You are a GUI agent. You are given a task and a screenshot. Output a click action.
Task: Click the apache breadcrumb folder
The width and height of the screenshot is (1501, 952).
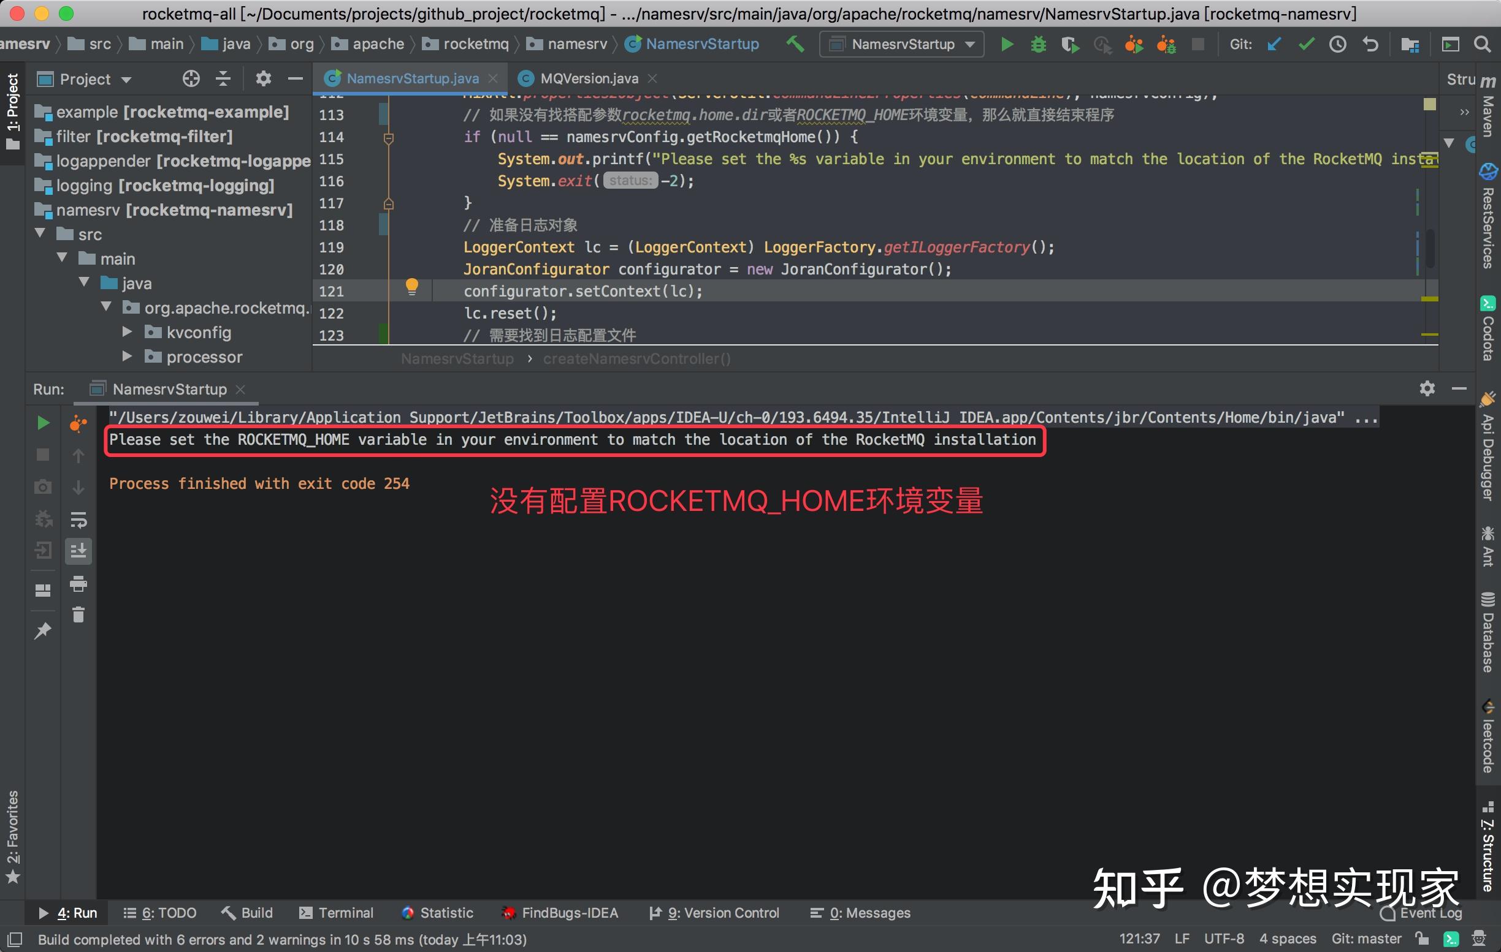tap(368, 44)
